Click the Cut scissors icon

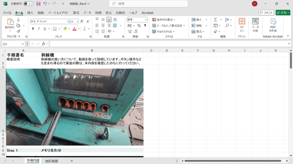point(18,20)
